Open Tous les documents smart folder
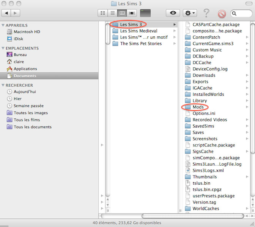The image size is (255, 227). (29, 127)
